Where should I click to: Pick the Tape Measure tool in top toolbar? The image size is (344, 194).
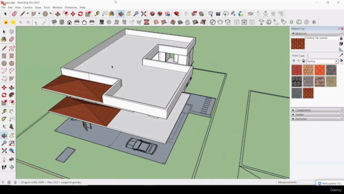pos(97,14)
